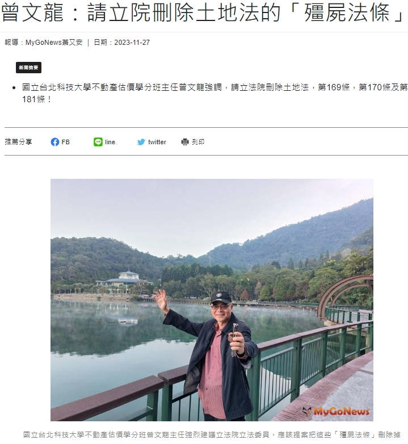Click the man's black cap in photo
Image resolution: width=408 pixels, height=444 pixels.
point(220,297)
